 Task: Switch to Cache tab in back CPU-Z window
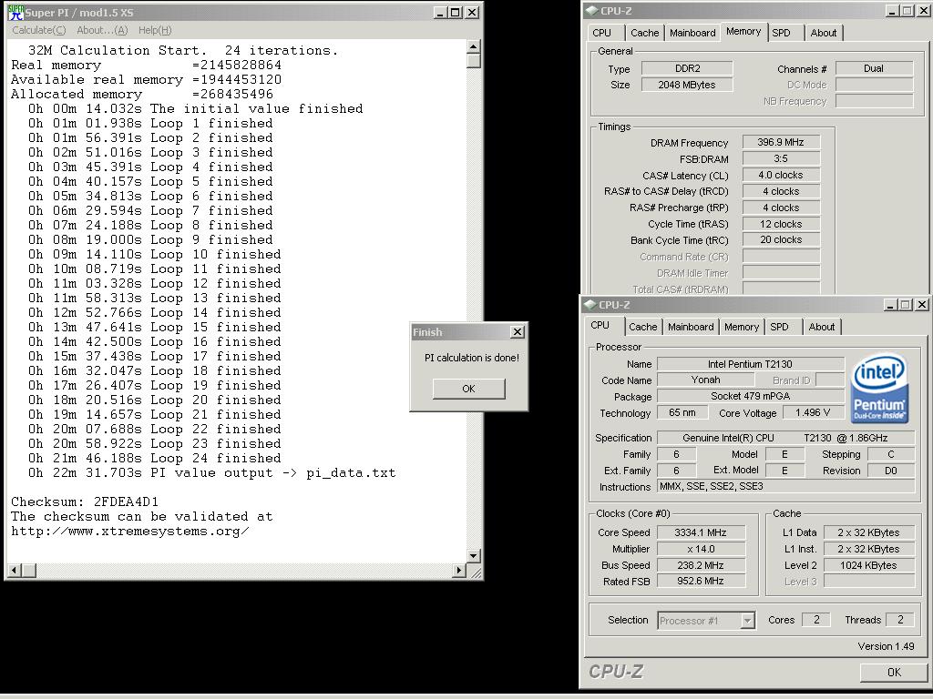pos(644,33)
